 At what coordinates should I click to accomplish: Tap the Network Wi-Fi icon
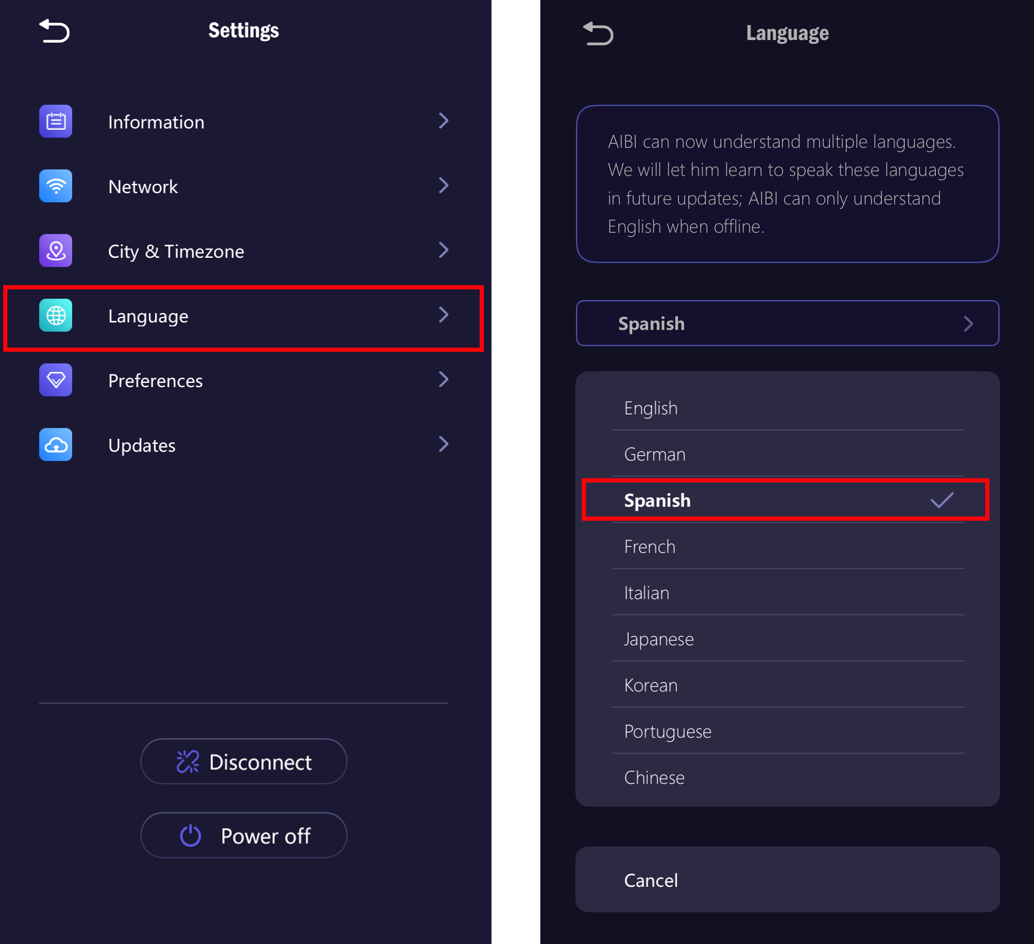pos(55,186)
